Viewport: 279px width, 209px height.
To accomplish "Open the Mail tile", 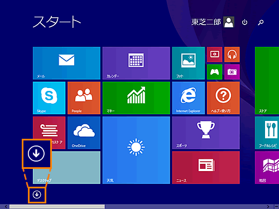I will pos(66,63).
